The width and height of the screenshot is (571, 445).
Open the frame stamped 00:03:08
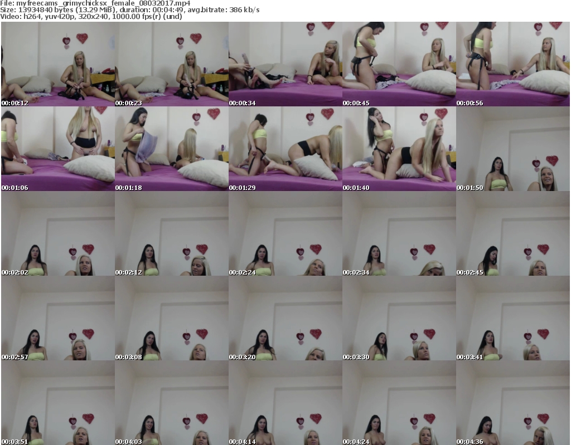pos(172,319)
